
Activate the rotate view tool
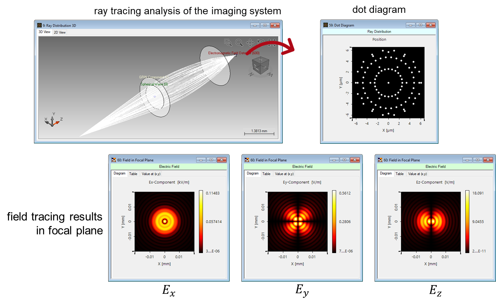point(260,42)
